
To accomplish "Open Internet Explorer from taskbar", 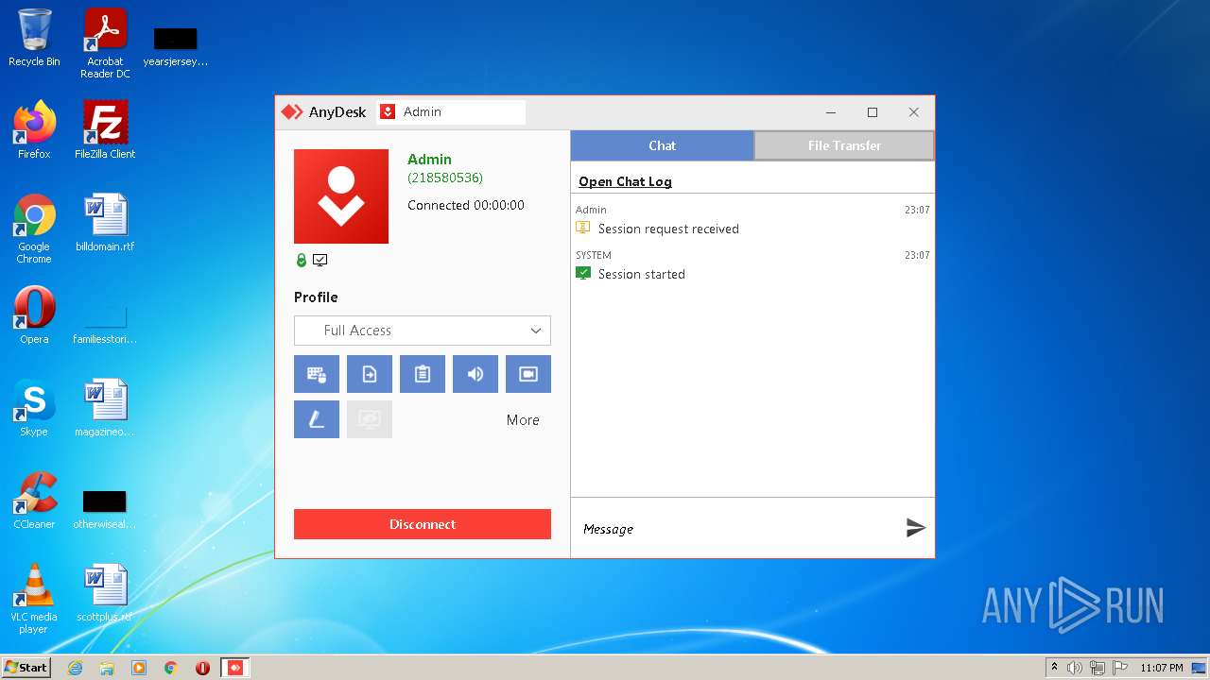I will pyautogui.click(x=75, y=668).
